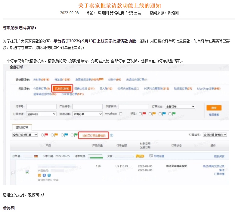
Task: Click the outline flag marker on the order row
Action: [x=13, y=173]
